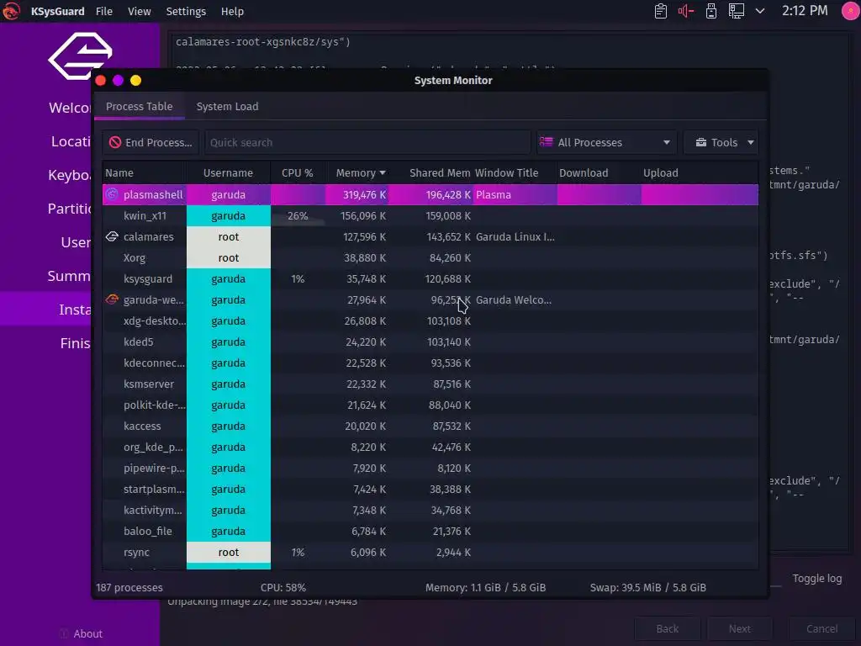This screenshot has width=861, height=646.
Task: Click the calamares process icon
Action: click(112, 236)
